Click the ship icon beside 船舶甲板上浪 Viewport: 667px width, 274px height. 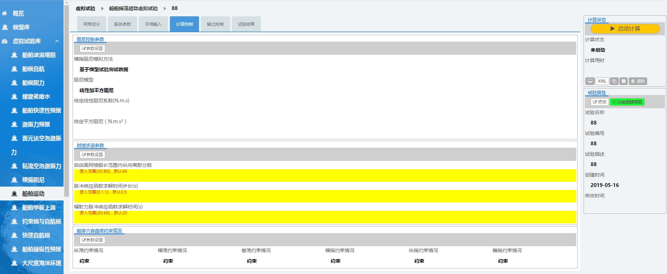(14, 208)
